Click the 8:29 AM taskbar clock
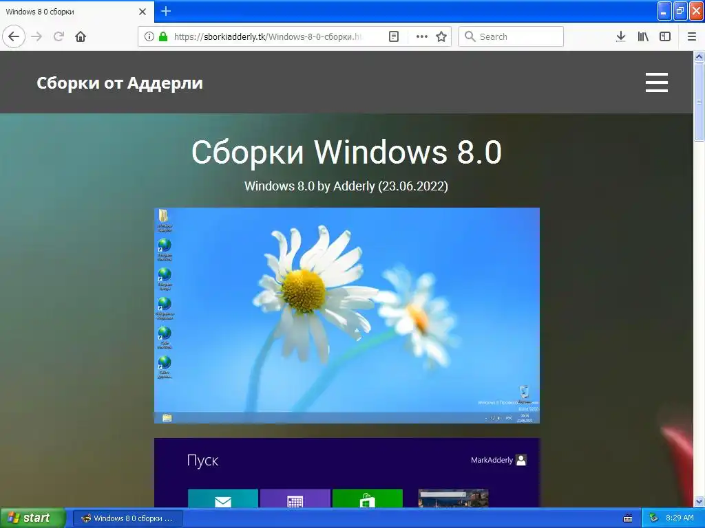 tap(680, 518)
